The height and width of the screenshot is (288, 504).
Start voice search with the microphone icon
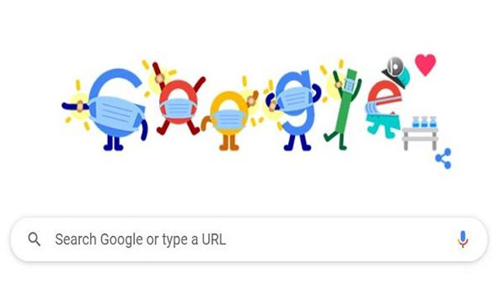click(463, 239)
